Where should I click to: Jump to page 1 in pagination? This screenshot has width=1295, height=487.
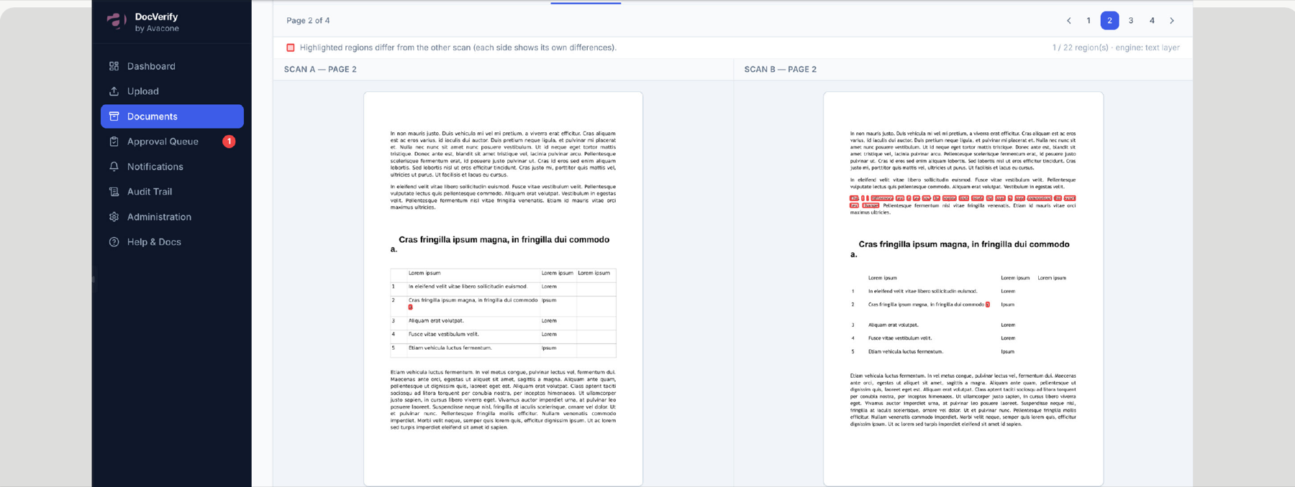point(1089,21)
